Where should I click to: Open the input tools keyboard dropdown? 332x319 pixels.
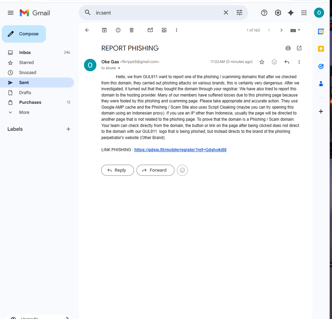pyautogui.click(x=295, y=30)
